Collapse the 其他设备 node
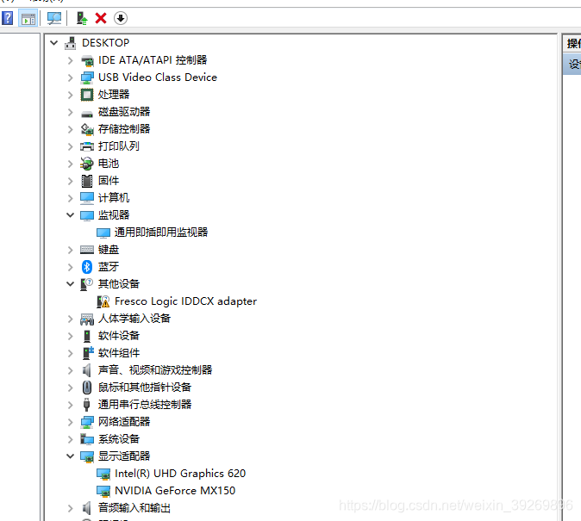 [x=71, y=284]
